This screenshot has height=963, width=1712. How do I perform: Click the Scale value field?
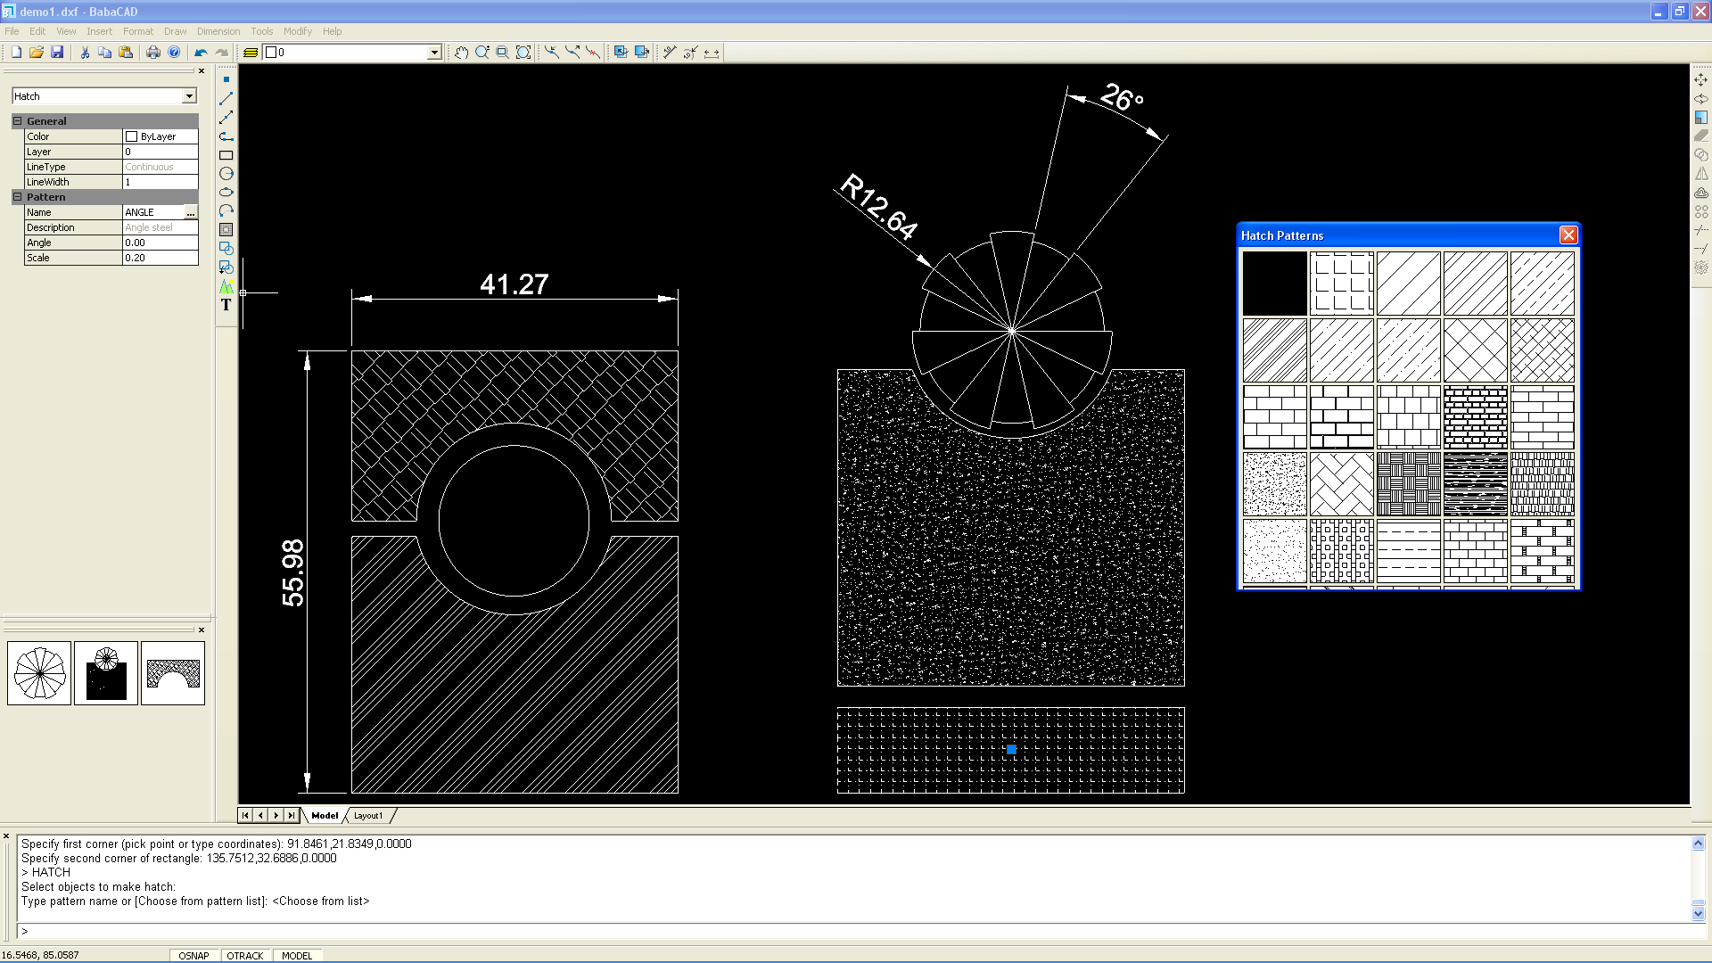160,258
